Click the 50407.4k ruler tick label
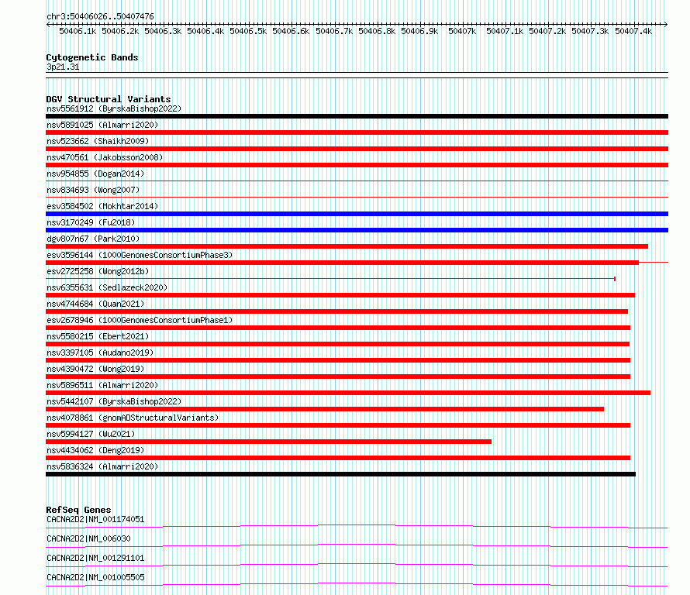The height and width of the screenshot is (595, 690). pos(633,31)
